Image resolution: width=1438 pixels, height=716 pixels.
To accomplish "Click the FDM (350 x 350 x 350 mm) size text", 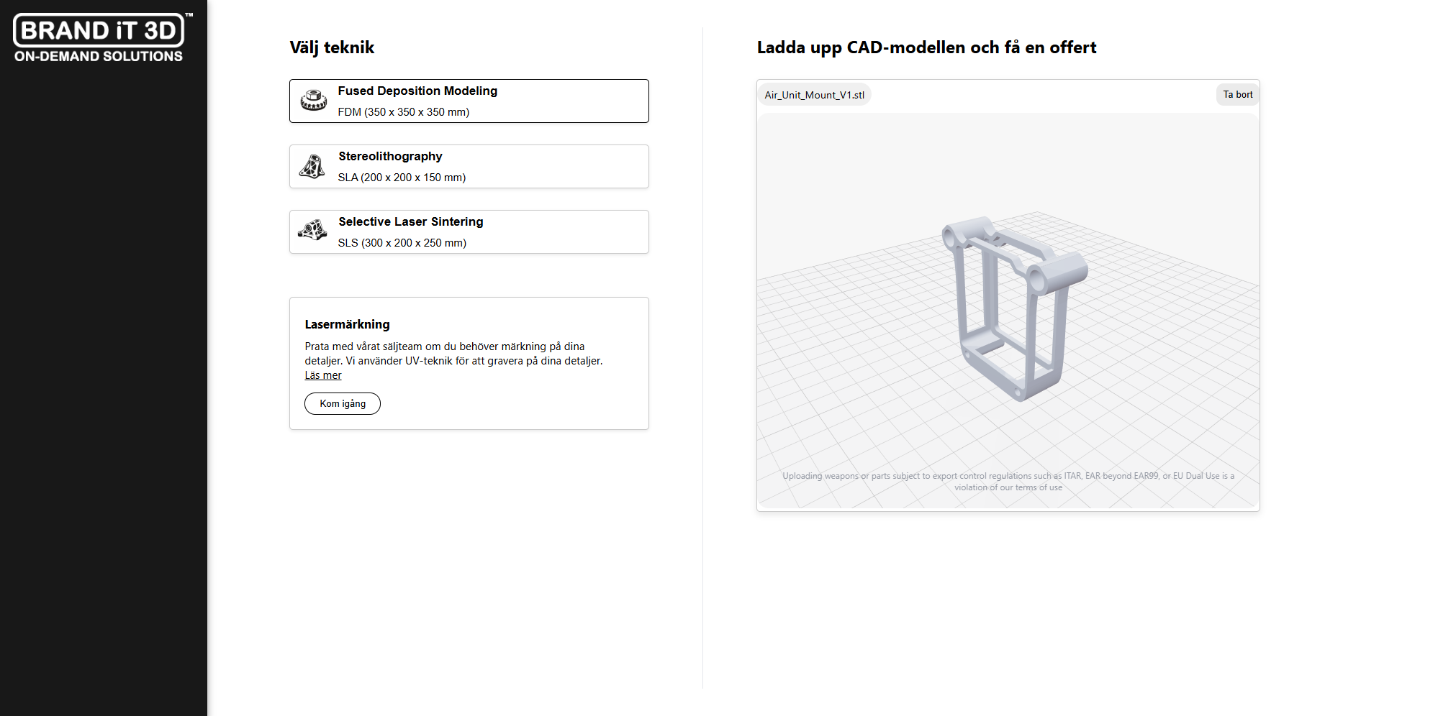I will tap(403, 112).
